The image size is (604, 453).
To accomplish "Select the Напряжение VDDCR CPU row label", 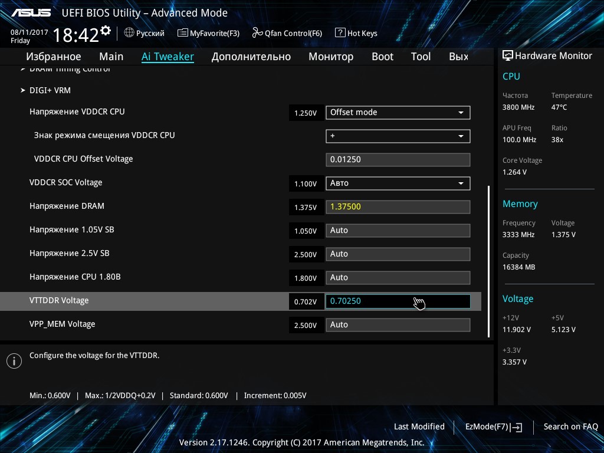I will pyautogui.click(x=77, y=111).
